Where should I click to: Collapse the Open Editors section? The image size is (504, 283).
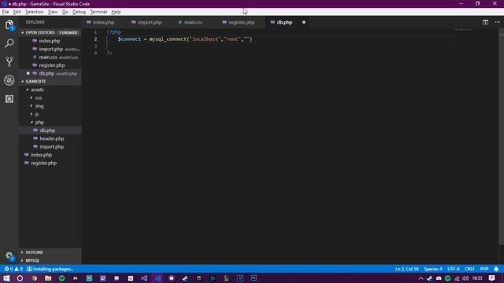pyautogui.click(x=50, y=33)
